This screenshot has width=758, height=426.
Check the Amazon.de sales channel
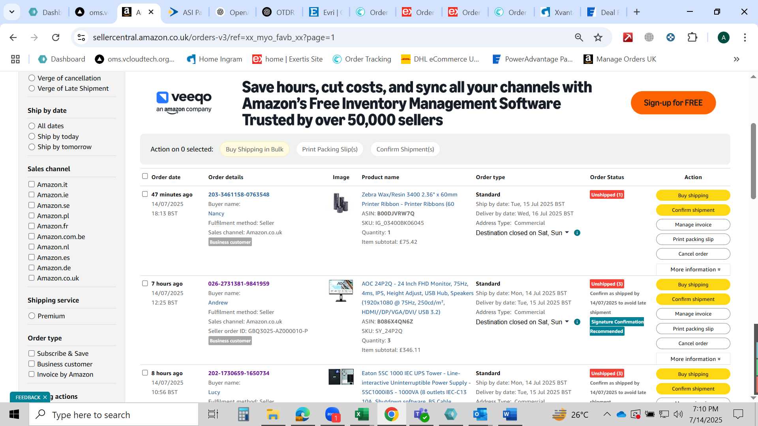pyautogui.click(x=31, y=267)
